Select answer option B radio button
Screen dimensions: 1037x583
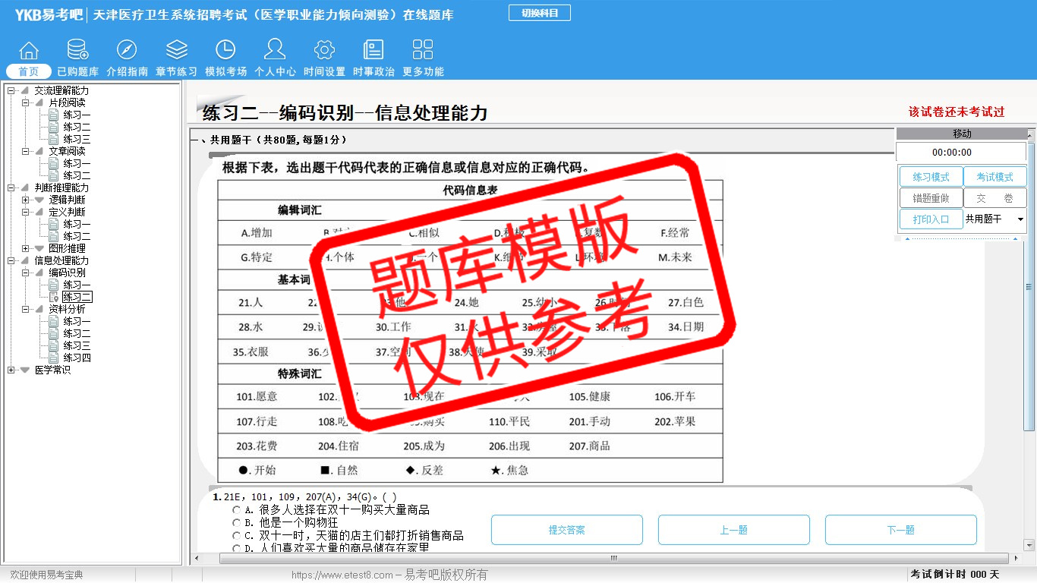[x=237, y=523]
